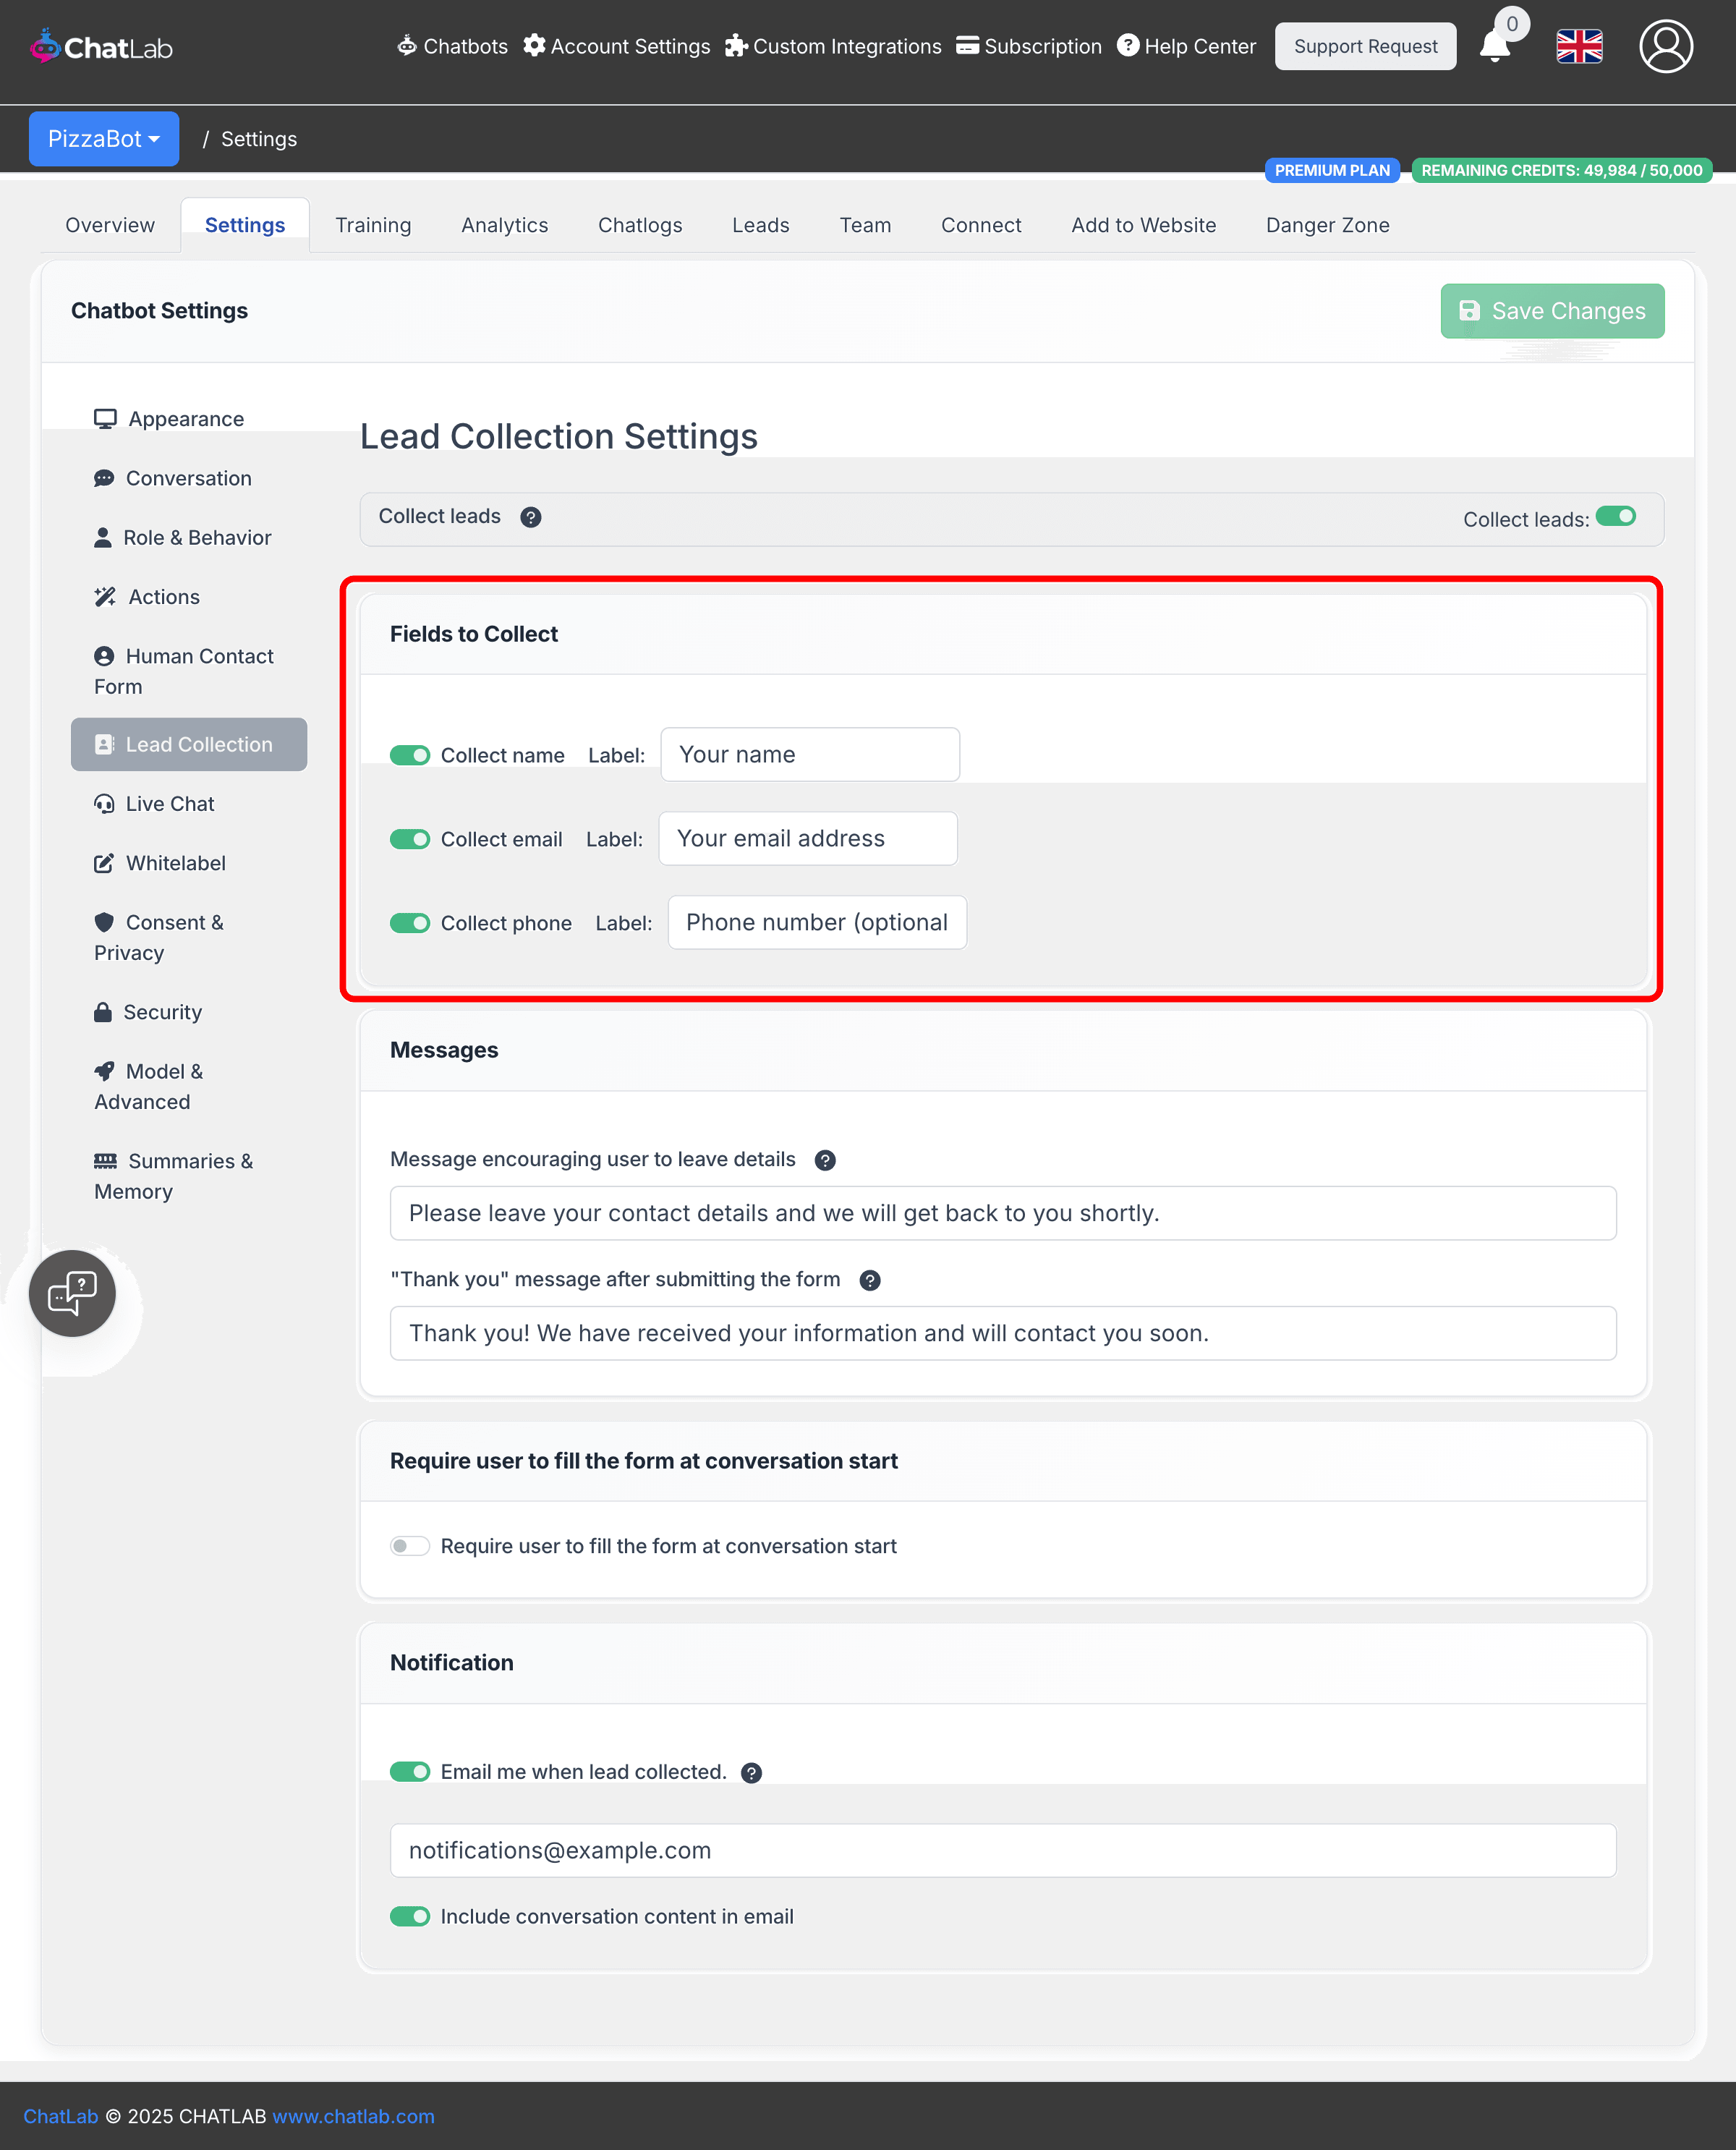Click the ChatLab logo
The image size is (1736, 2150).
101,47
